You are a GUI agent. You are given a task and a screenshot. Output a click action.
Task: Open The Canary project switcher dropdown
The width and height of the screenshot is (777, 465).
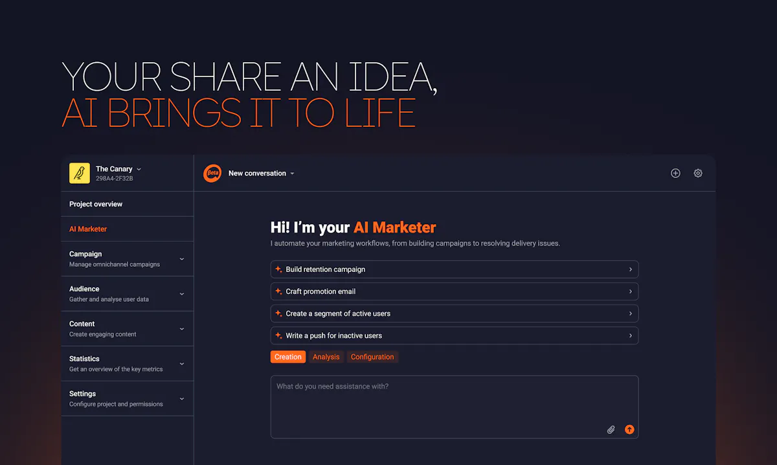(x=139, y=169)
